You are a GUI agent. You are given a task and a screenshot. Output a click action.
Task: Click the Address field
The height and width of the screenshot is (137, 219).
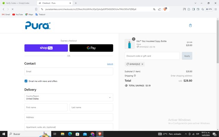pos(69,117)
